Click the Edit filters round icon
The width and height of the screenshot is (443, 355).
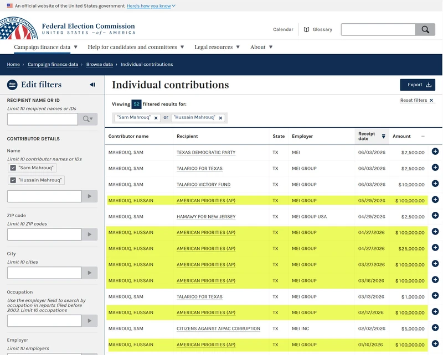[x=12, y=85]
